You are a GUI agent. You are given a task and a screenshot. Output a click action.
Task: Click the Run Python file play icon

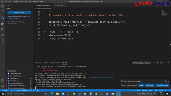pyautogui.click(x=161, y=5)
